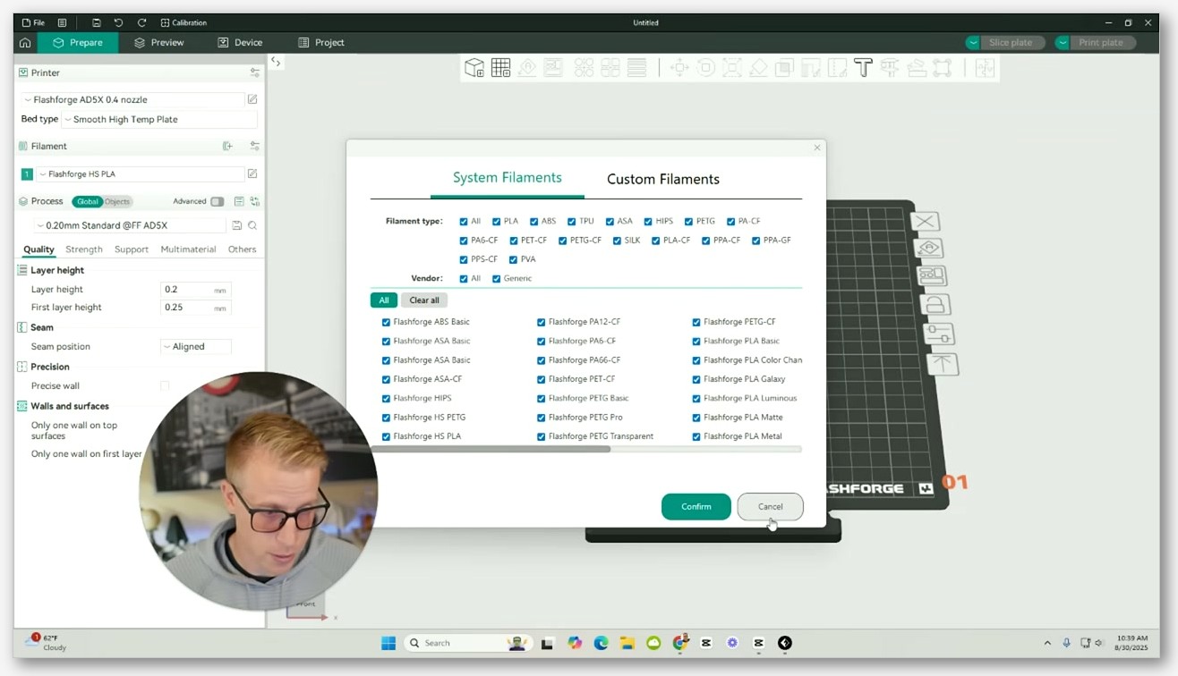
Task: Click the Confirm button in dialog
Action: [x=696, y=506]
